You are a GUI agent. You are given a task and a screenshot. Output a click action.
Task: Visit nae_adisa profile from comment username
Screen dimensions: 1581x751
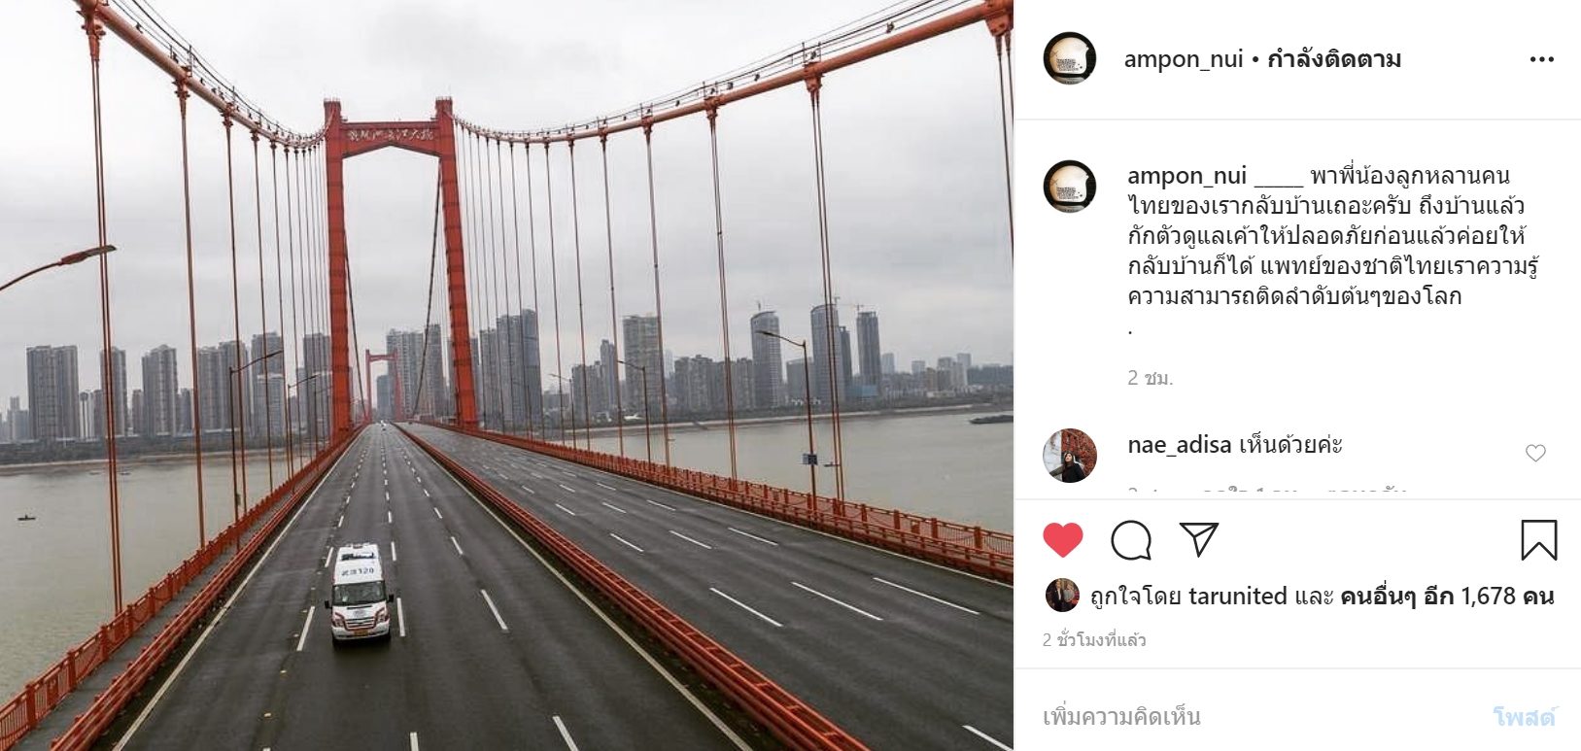coord(1179,445)
